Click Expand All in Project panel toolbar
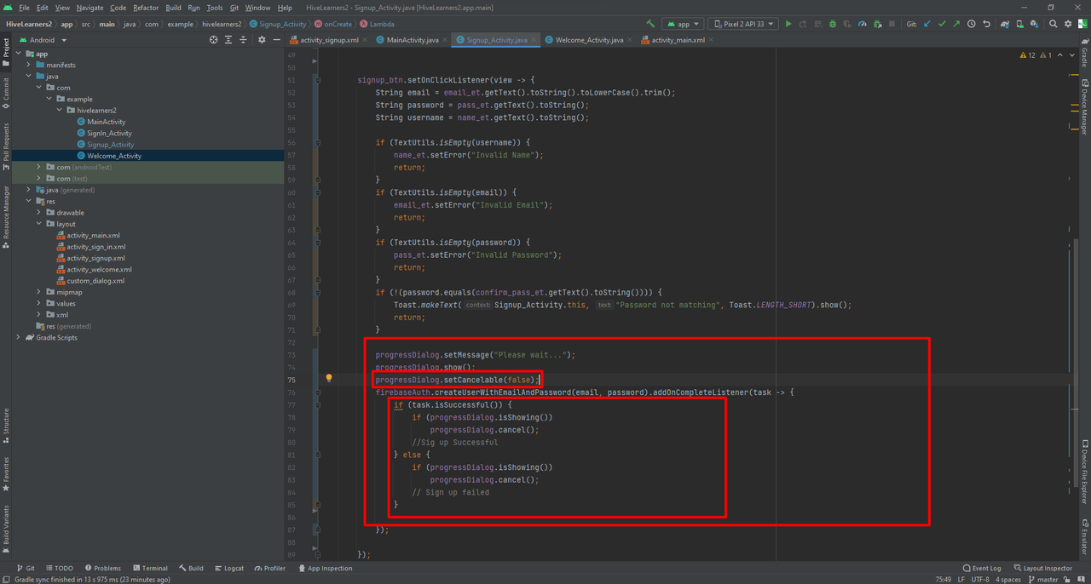1091x584 pixels. click(x=229, y=40)
